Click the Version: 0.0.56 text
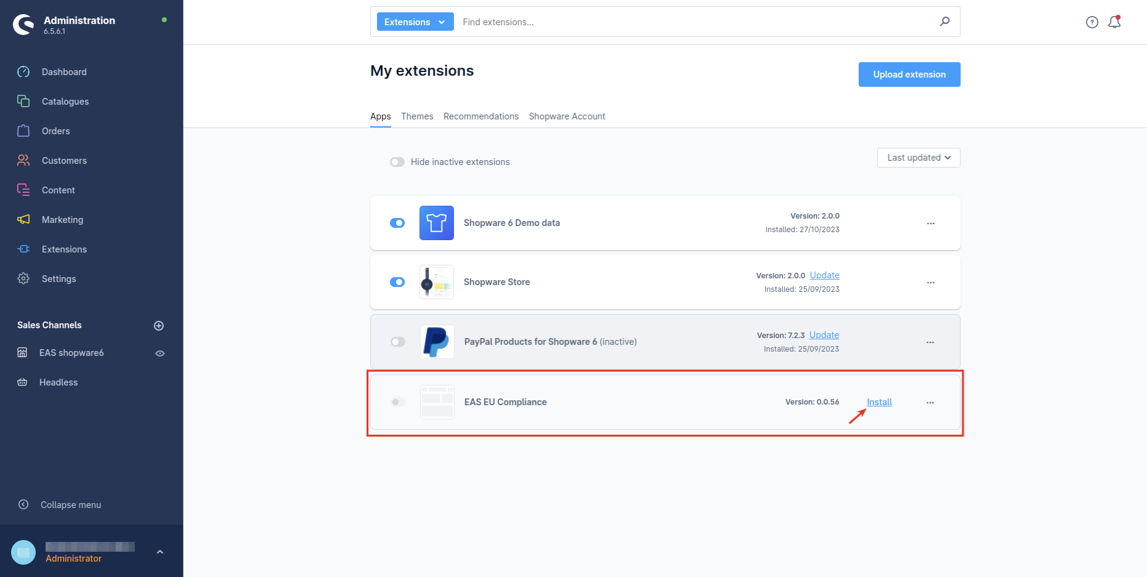The width and height of the screenshot is (1147, 577). pos(812,402)
